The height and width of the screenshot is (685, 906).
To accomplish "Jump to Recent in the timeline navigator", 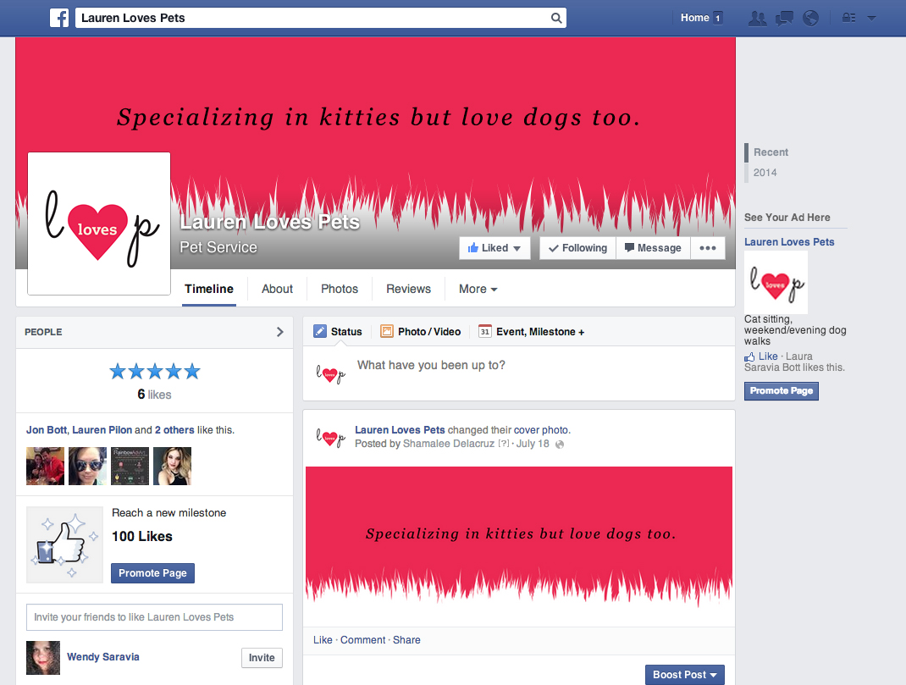I will click(771, 152).
